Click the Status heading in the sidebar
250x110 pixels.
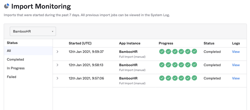pyautogui.click(x=12, y=43)
